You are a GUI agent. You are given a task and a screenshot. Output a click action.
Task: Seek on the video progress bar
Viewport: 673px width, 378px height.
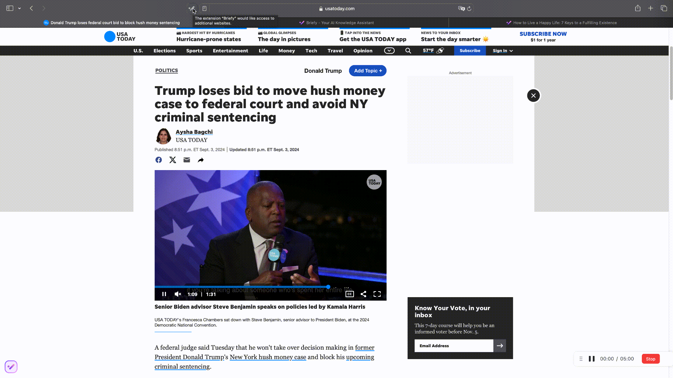(271, 287)
